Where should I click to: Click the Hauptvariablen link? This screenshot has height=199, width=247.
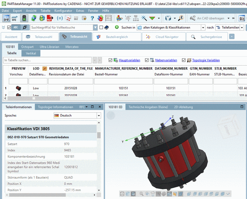(x=129, y=60)
